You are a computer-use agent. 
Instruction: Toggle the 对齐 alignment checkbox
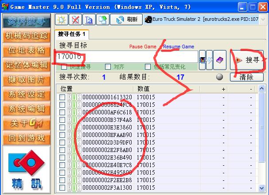tap(108, 67)
